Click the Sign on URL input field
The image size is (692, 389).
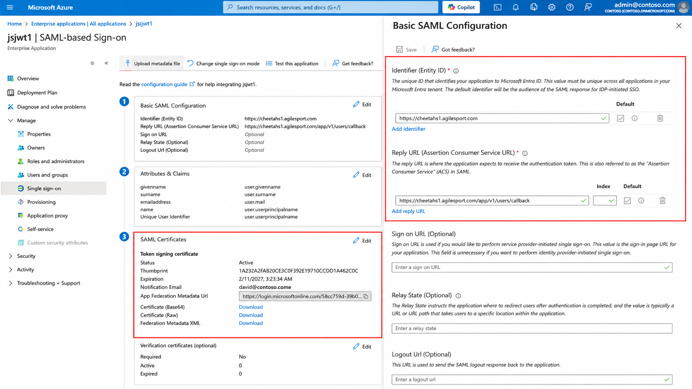click(532, 267)
